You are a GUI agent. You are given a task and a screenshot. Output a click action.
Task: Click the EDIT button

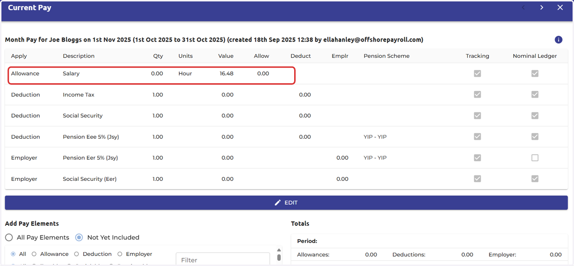[286, 202]
